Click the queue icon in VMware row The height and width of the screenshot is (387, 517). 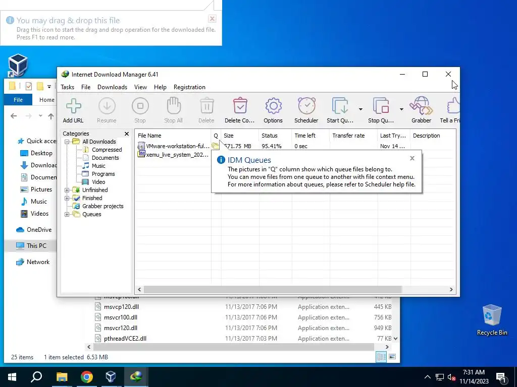[x=215, y=146]
